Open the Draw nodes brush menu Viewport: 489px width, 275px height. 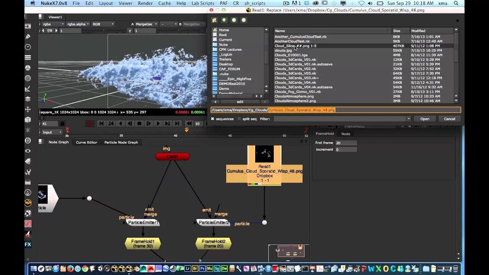(28, 37)
